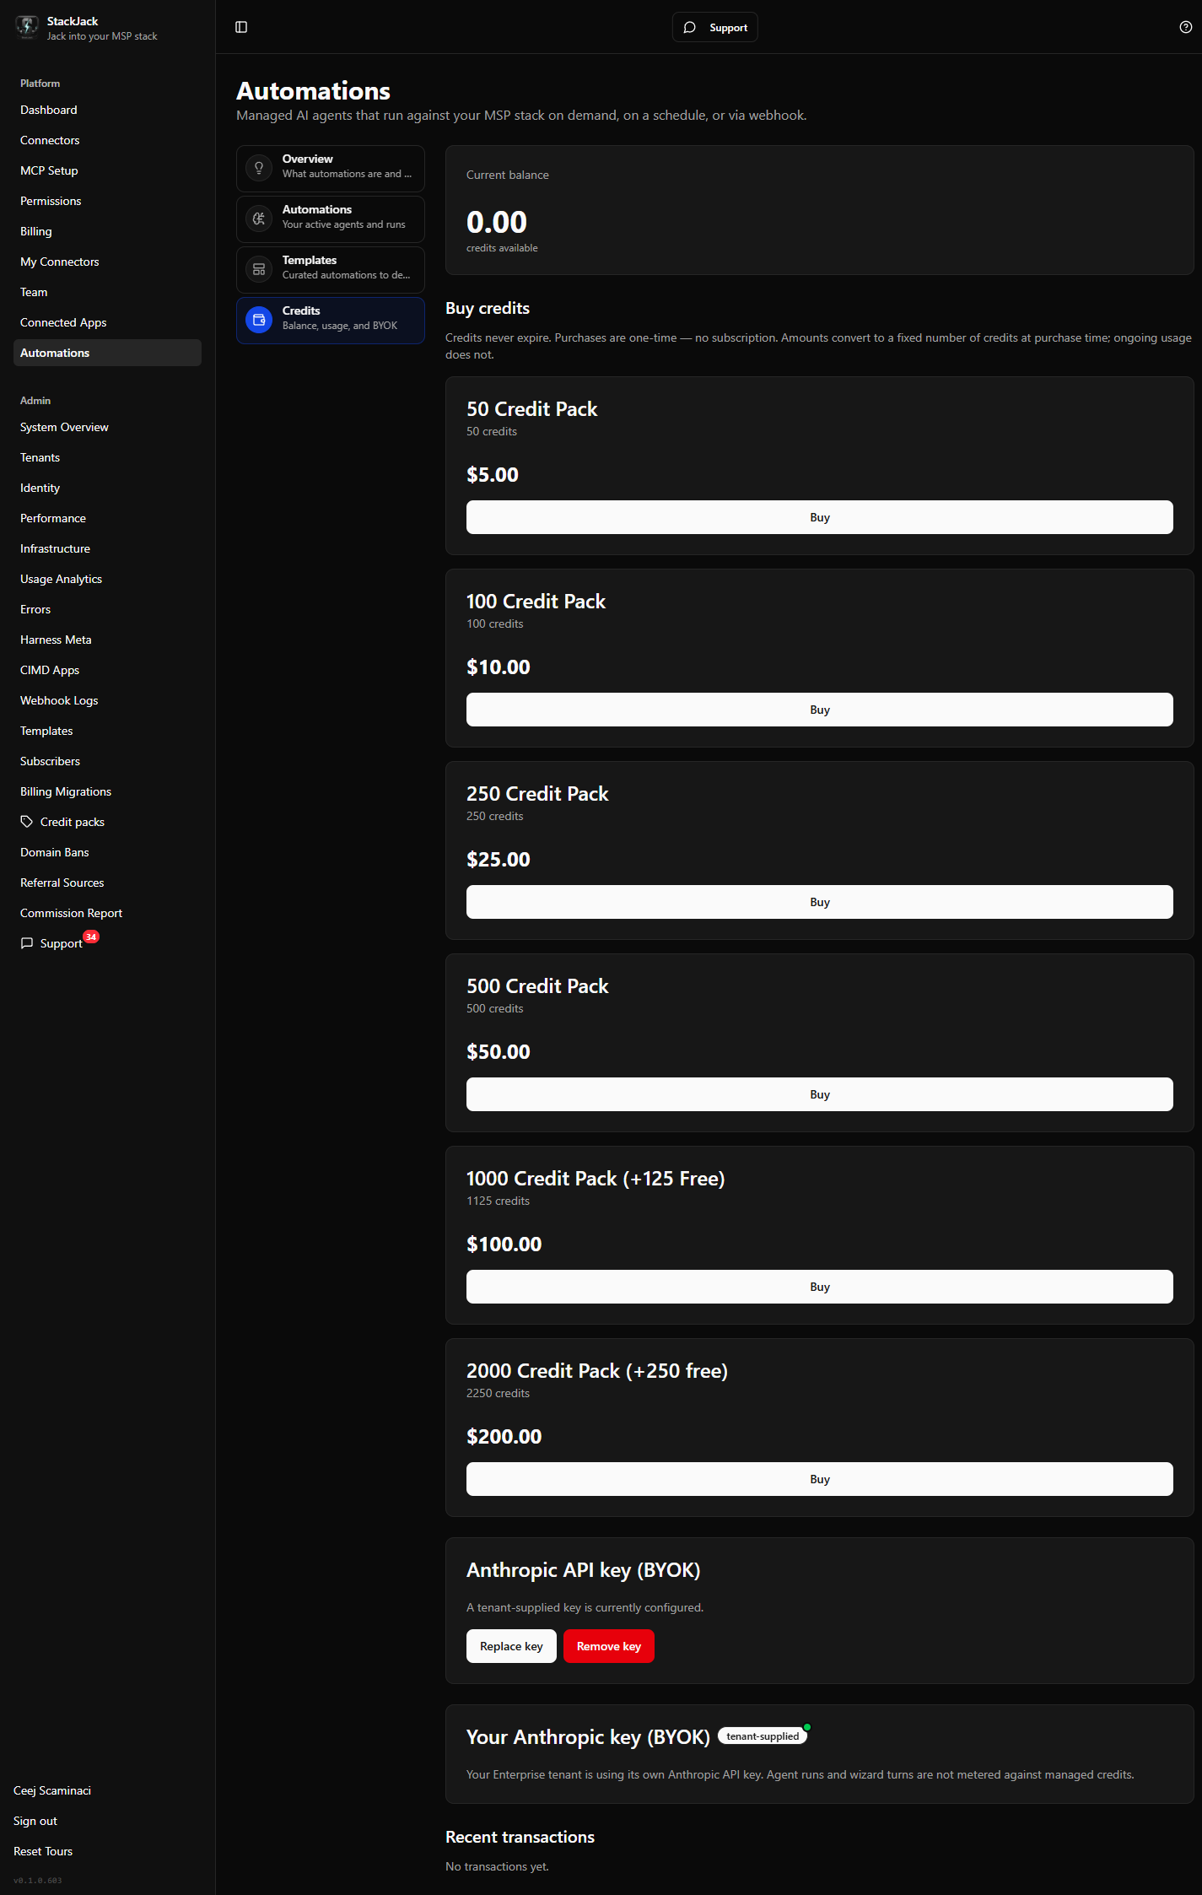Click the Templates layout icon
This screenshot has width=1202, height=1895.
tap(259, 269)
